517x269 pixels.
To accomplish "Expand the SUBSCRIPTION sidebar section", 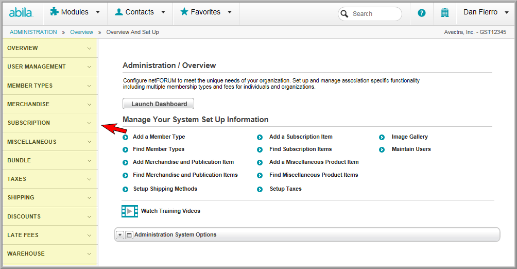I will coord(50,123).
